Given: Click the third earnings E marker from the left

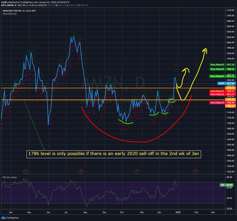Looking at the screenshot, I should coord(136,171).
